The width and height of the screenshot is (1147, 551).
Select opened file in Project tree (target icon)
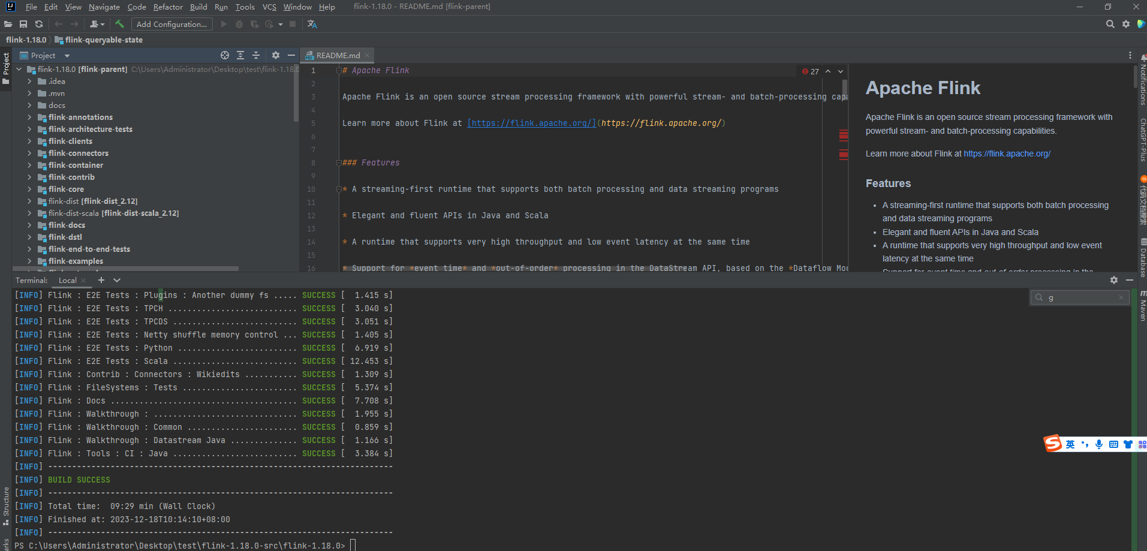point(225,55)
